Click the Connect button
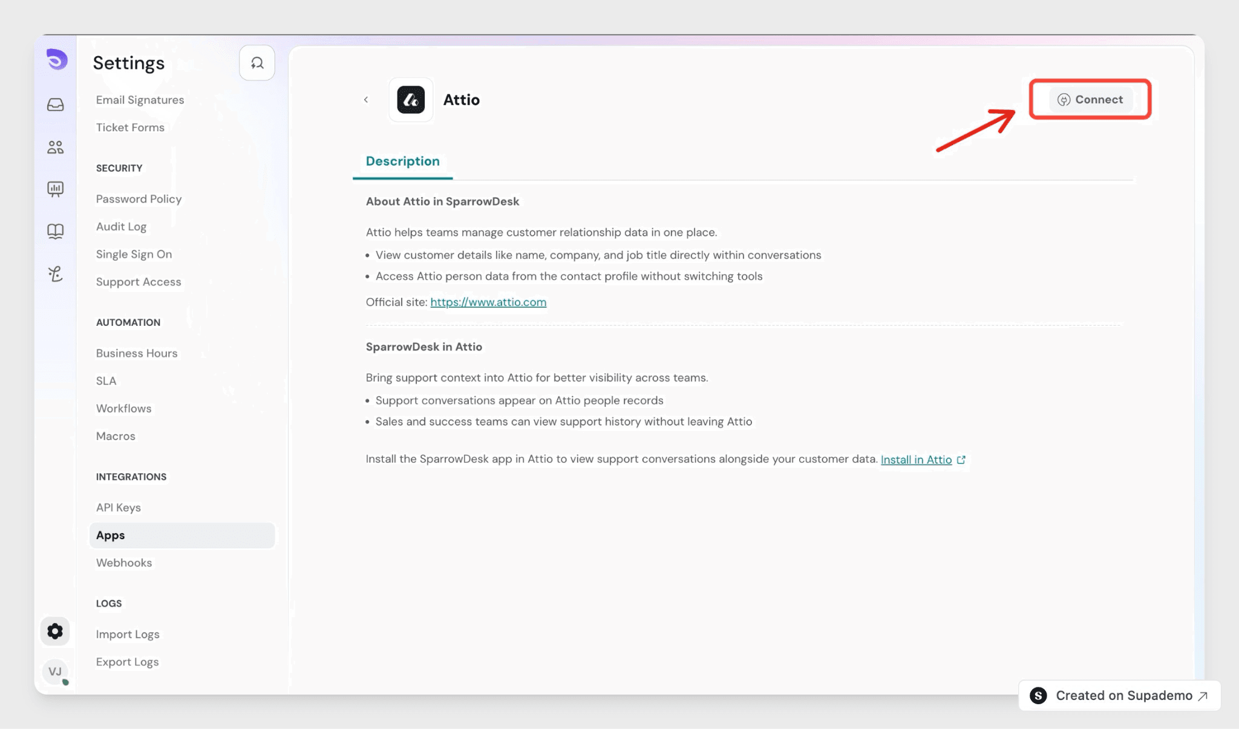 [x=1090, y=100]
